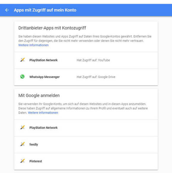Screen dimensions: 172x173
Task: Click the WhatsApp Messenger app name
Action: [x=44, y=77]
